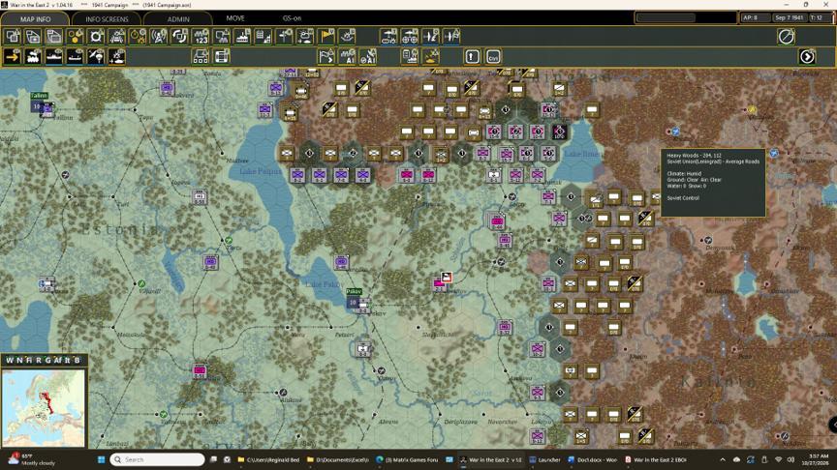Open the INFO SCREENS tab
837x470 pixels.
click(x=107, y=18)
